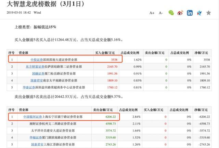219x148 pixels.
Task: Click the percentage 0.83% cell
Action: pyautogui.click(x=138, y=80)
